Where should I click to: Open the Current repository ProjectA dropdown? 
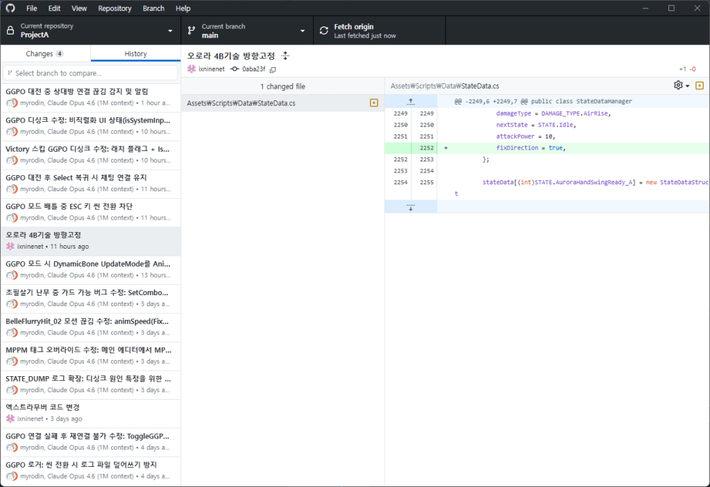pos(90,30)
